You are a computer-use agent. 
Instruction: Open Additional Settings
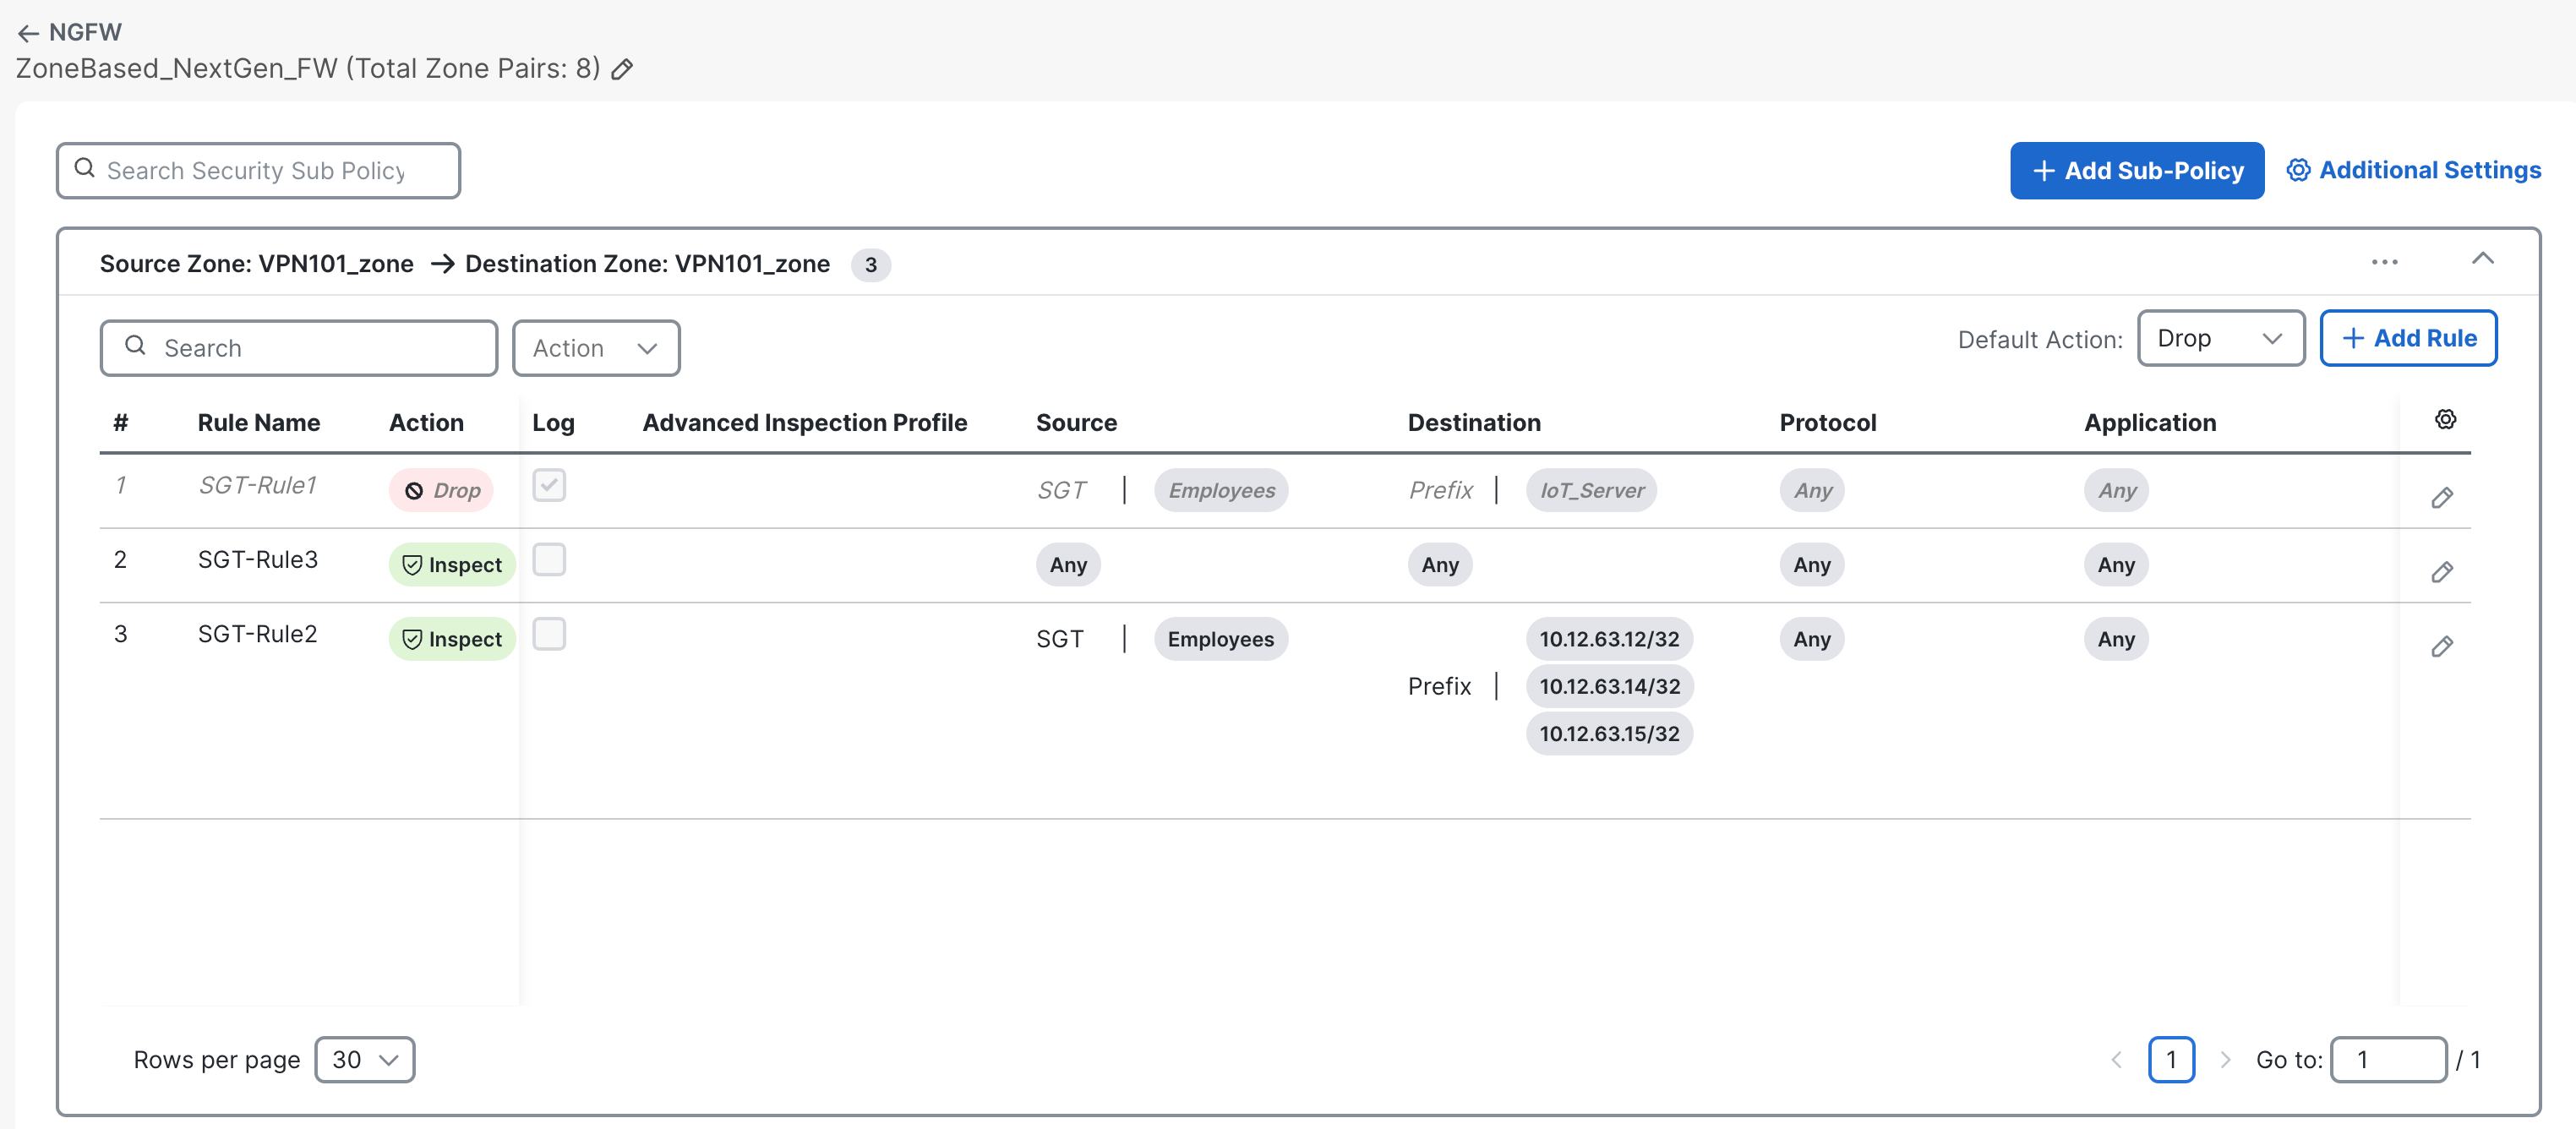2414,170
